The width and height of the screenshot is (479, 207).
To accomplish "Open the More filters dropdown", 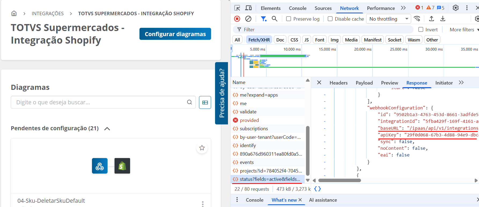I will click(464, 30).
